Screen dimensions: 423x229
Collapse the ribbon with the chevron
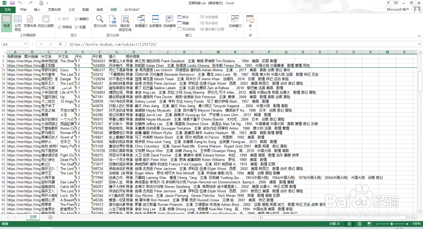click(x=419, y=36)
